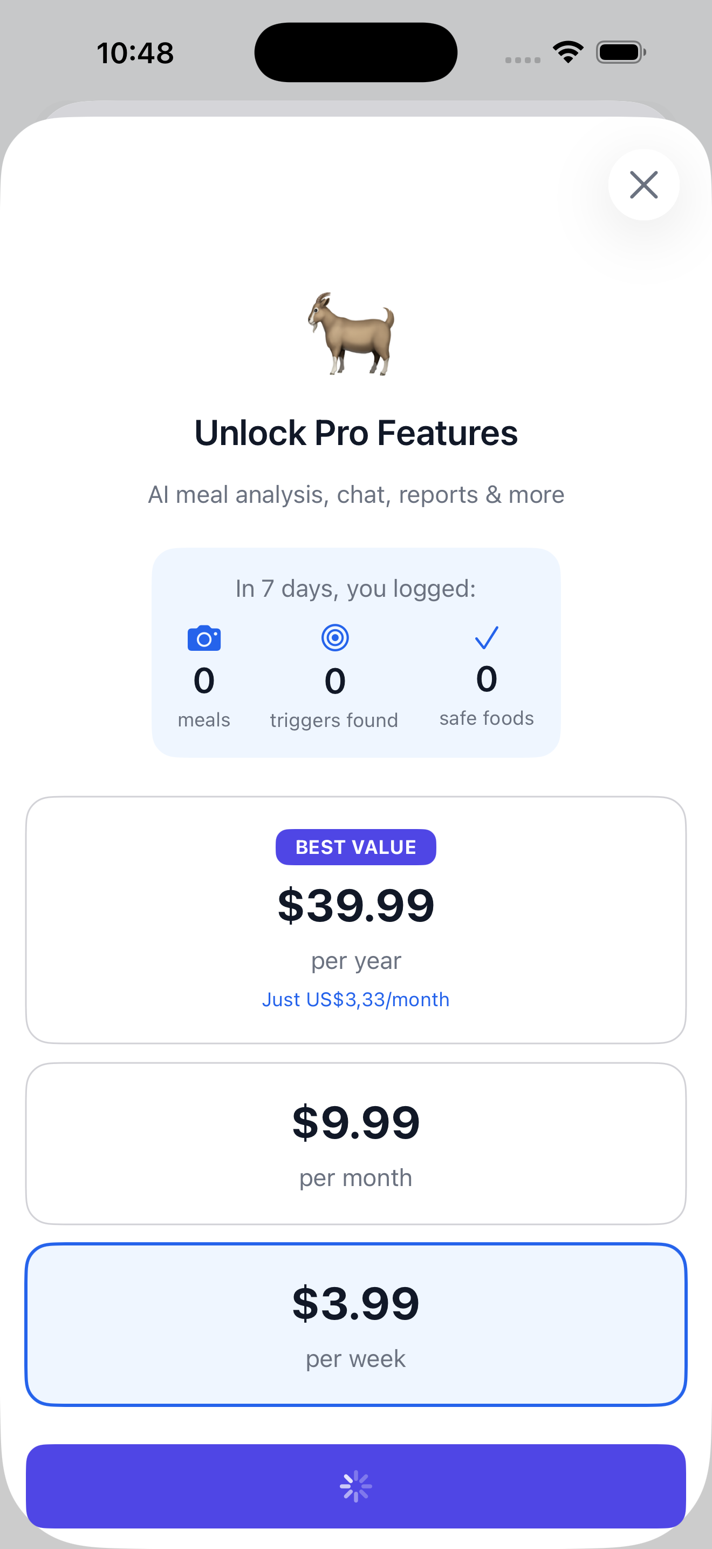Tap the AI meal analysis subtitle text

point(356,494)
